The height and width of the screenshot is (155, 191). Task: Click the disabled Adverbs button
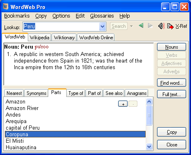tap(171, 72)
